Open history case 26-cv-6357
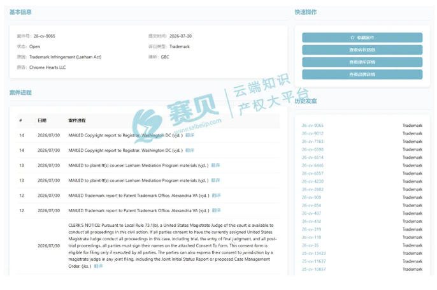 click(x=312, y=173)
